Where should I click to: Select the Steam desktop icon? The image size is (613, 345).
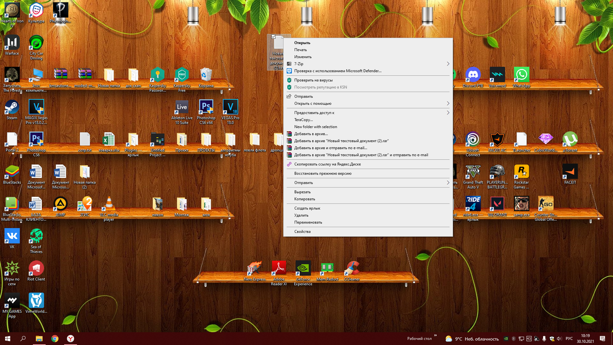point(12,110)
